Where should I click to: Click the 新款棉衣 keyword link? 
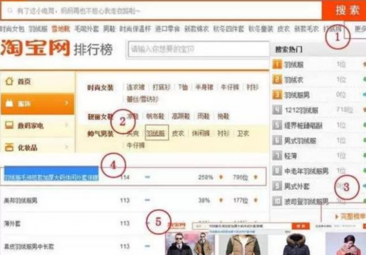pos(197,29)
